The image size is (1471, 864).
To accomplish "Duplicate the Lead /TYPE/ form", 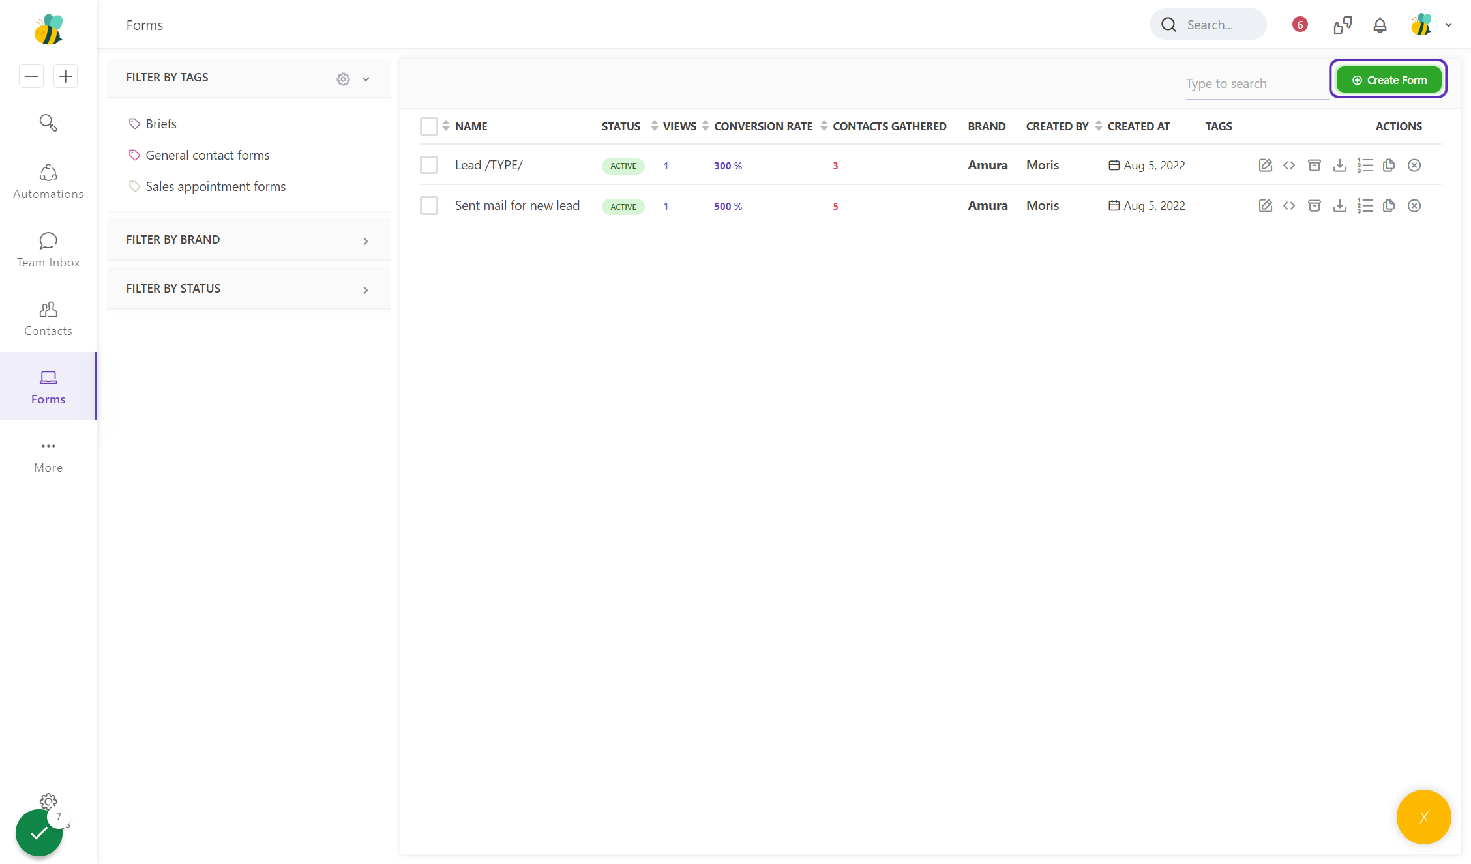I will (x=1389, y=166).
